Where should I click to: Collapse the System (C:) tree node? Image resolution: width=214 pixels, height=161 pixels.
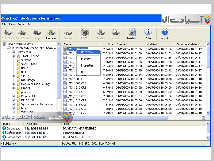(x=9, y=52)
